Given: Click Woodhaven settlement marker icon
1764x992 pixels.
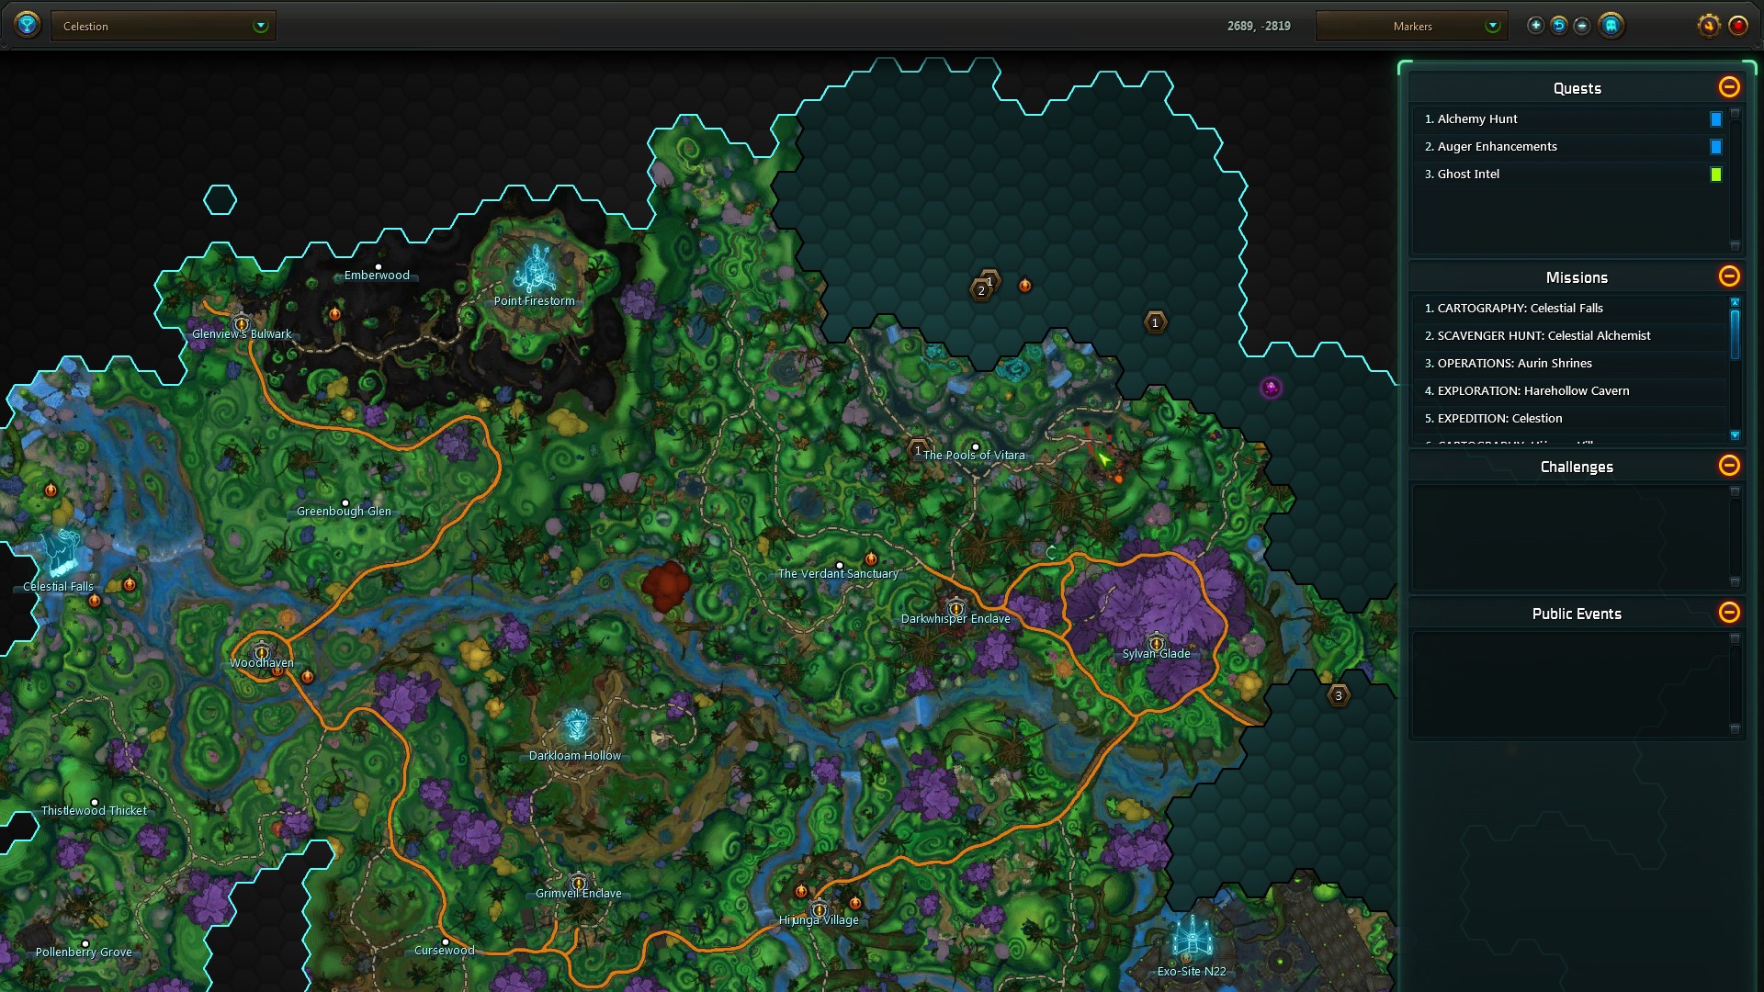Looking at the screenshot, I should click(x=262, y=652).
